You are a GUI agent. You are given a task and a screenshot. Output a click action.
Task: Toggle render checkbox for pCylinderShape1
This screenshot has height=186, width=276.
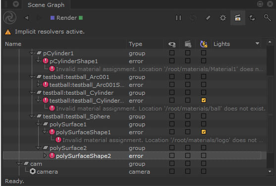point(188,61)
